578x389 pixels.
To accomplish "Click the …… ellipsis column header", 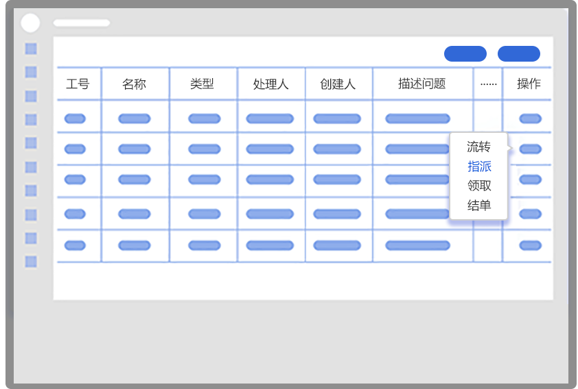I will pos(489,84).
